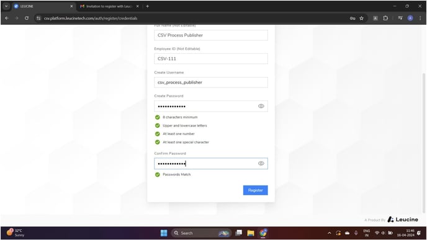
Task: Show the Confirm Password field contents
Action: click(261, 163)
